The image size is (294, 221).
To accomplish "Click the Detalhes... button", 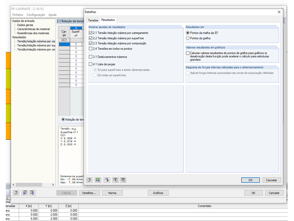I will click(x=89, y=193).
